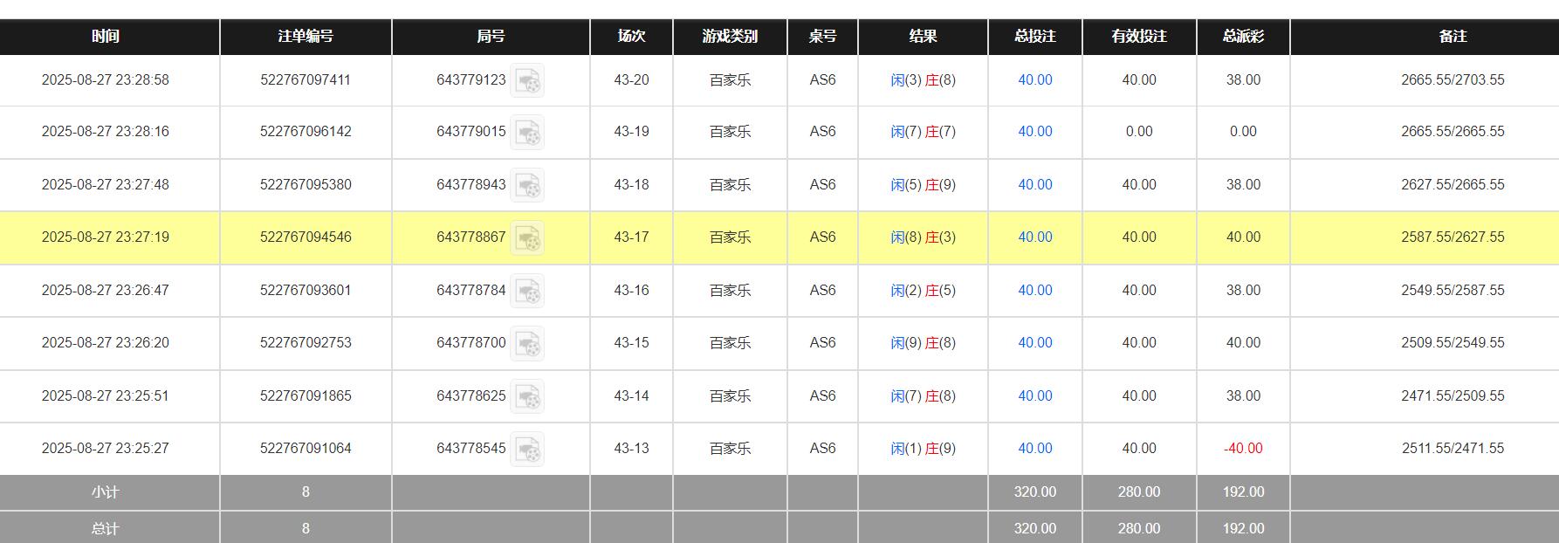Select the red -40.00 payout cell
The image size is (1559, 543).
tap(1243, 449)
